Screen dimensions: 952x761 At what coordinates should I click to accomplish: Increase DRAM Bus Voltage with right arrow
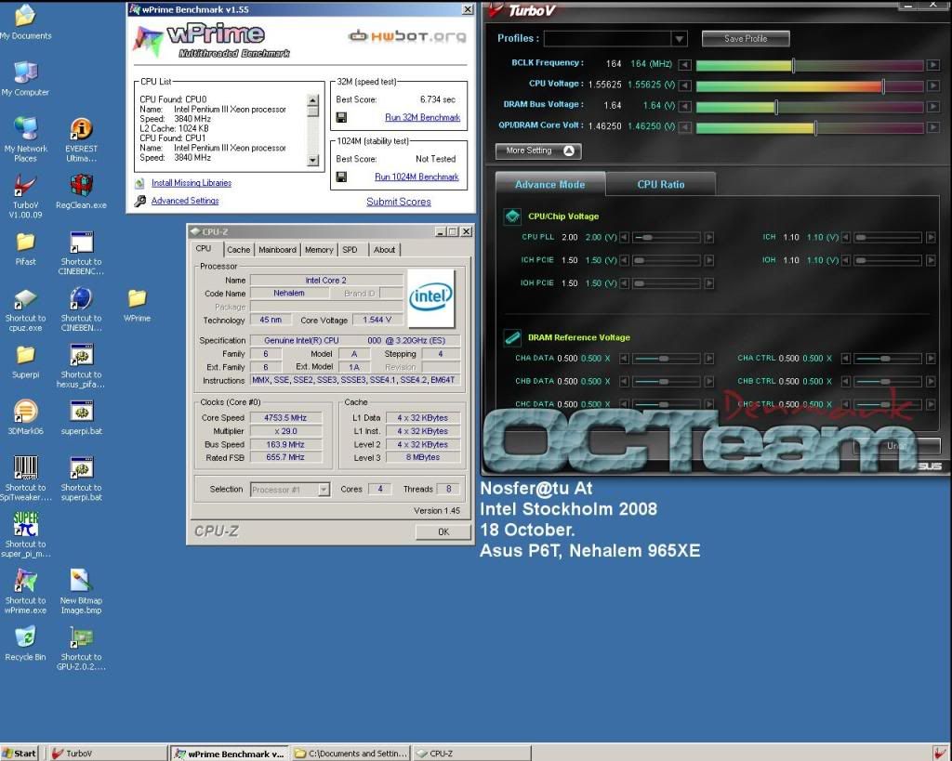click(933, 107)
